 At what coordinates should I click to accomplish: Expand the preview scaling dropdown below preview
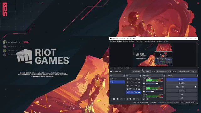click(131, 68)
